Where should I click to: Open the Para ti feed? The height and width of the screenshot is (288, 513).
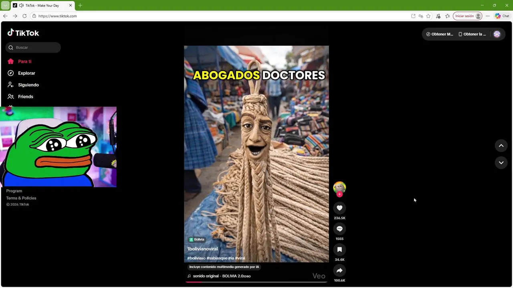coord(19,61)
